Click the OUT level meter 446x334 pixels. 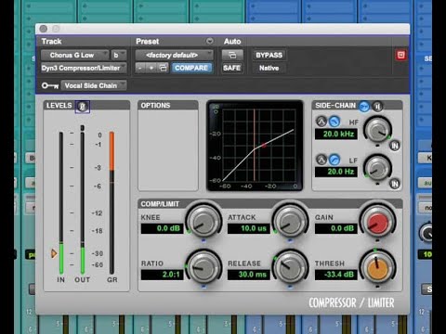83,203
